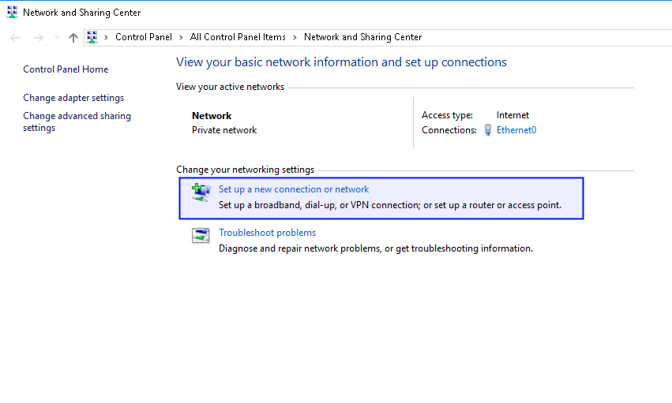
Task: Open Change adapter settings
Action: click(73, 98)
